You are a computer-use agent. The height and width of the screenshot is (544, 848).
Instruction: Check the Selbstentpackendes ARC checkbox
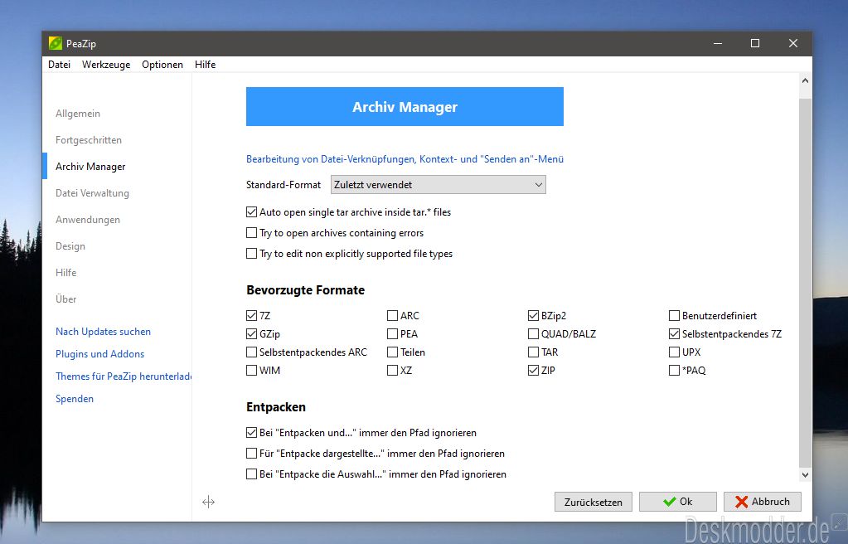(251, 352)
